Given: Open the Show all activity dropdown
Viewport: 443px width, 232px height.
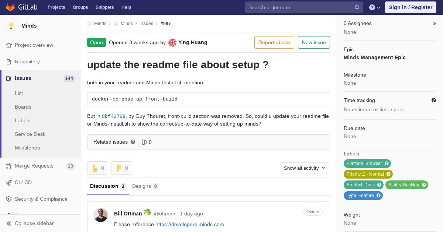Looking at the screenshot, I should 305,168.
